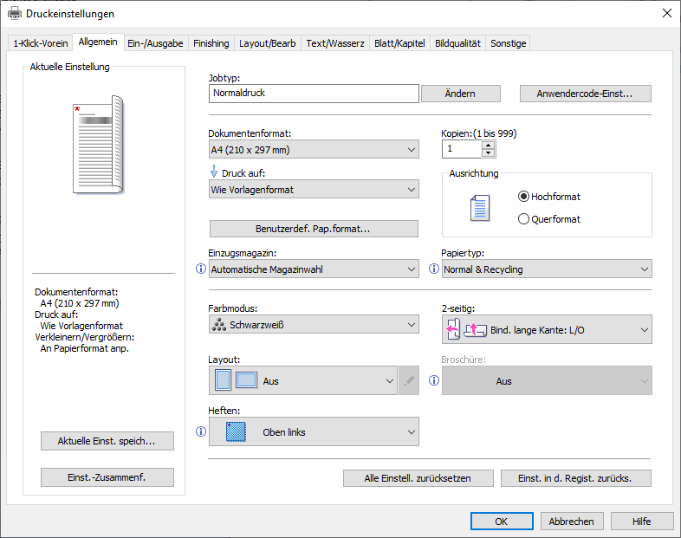Expand the Farbmodus Schwarzweiß dropdown
Viewport: 681px width, 538px height.
coord(314,325)
